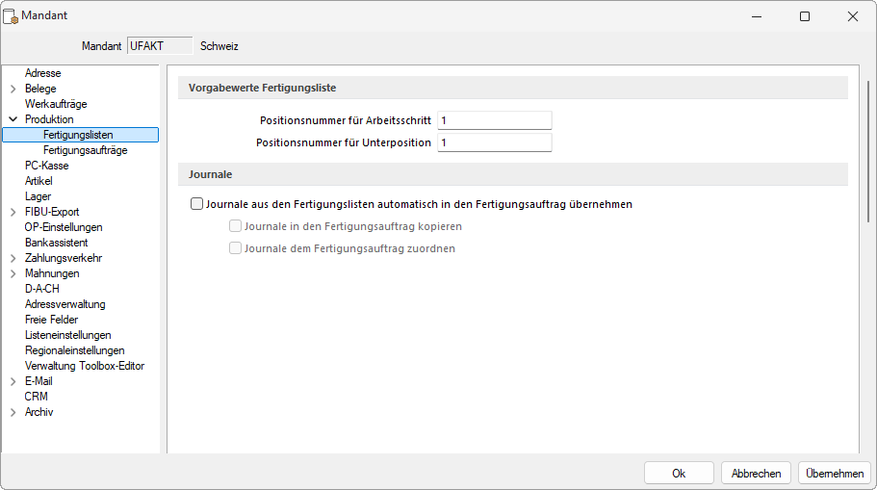Image resolution: width=877 pixels, height=490 pixels.
Task: Select Fertigungsaufträge in the tree
Action: point(85,150)
